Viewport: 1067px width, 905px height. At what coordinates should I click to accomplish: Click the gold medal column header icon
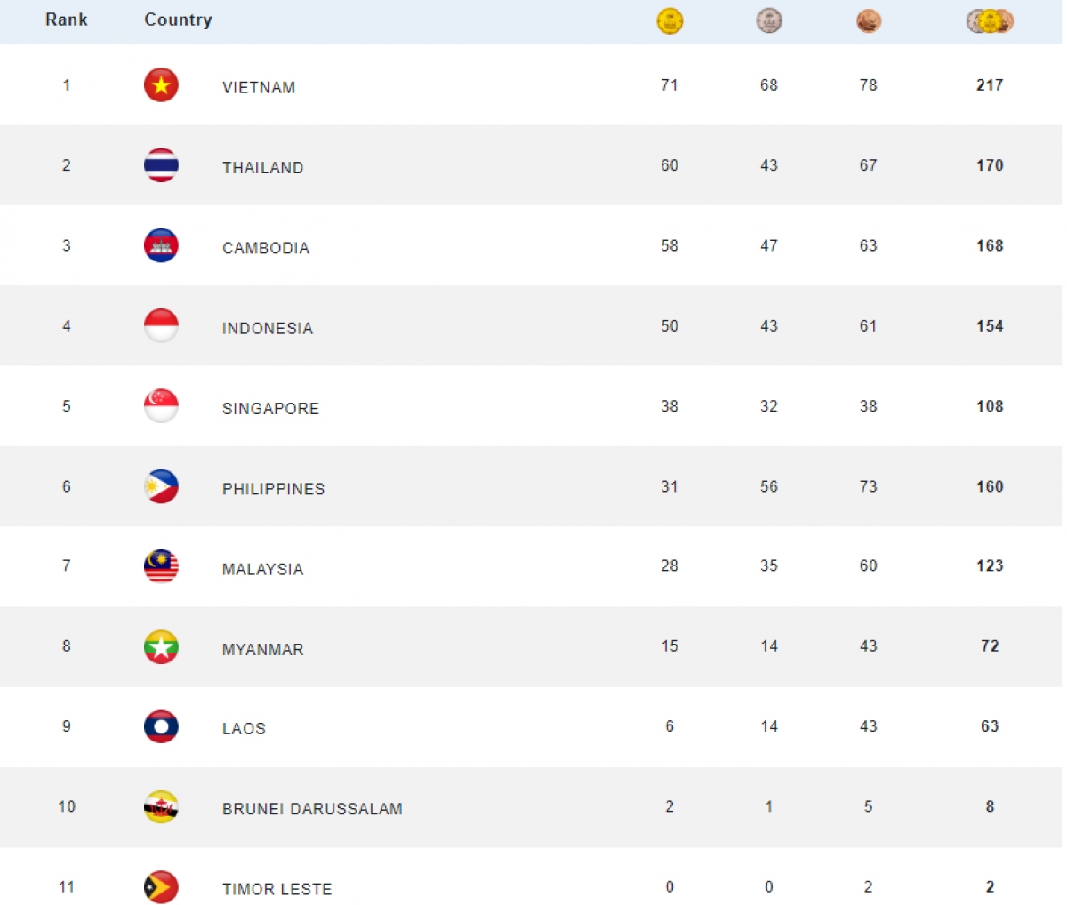[x=670, y=20]
